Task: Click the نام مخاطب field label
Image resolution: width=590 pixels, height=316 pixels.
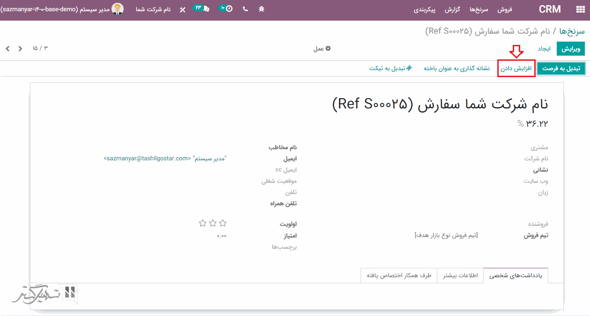Action: (x=283, y=147)
